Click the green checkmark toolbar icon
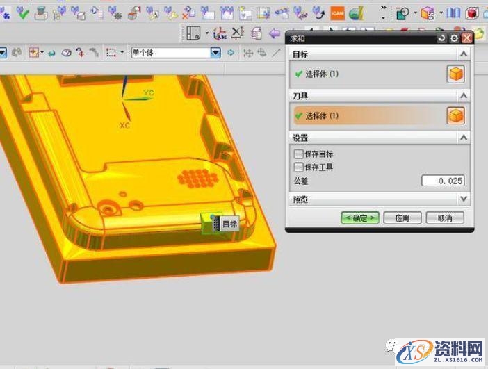 click(22, 13)
